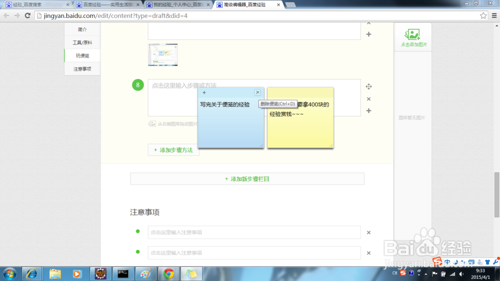Click the move handle for step 8

point(368,86)
